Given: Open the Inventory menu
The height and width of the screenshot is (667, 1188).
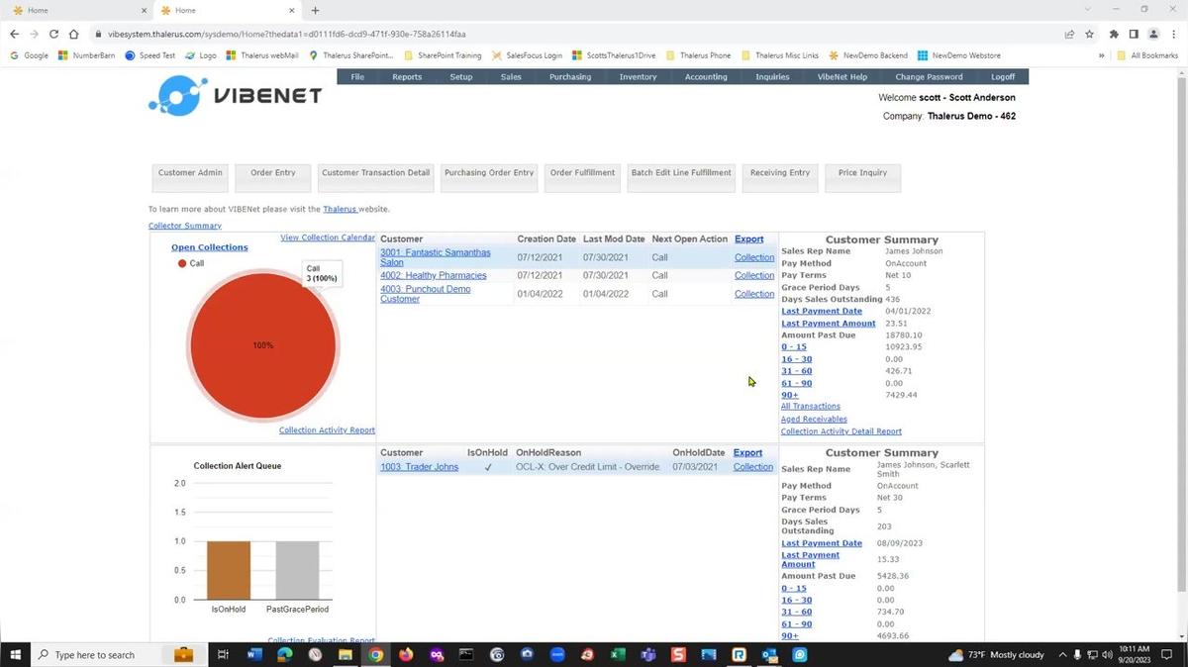Looking at the screenshot, I should click(x=638, y=77).
